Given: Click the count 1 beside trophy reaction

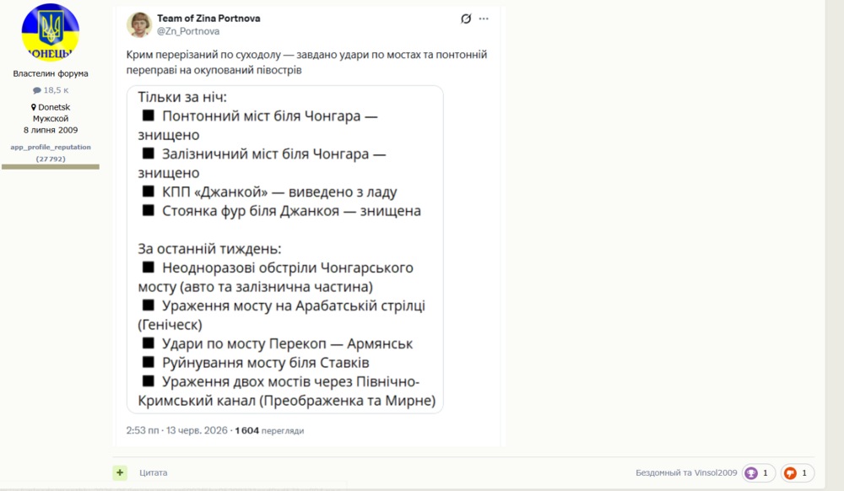Looking at the screenshot, I should (765, 473).
